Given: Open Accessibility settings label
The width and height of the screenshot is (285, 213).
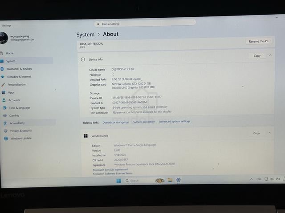Looking at the screenshot, I should pos(17,123).
